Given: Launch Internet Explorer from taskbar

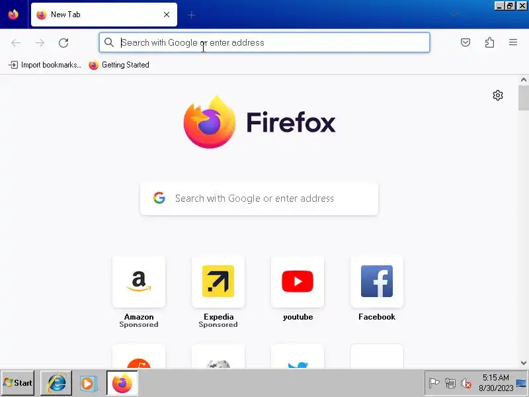Looking at the screenshot, I should click(56, 383).
